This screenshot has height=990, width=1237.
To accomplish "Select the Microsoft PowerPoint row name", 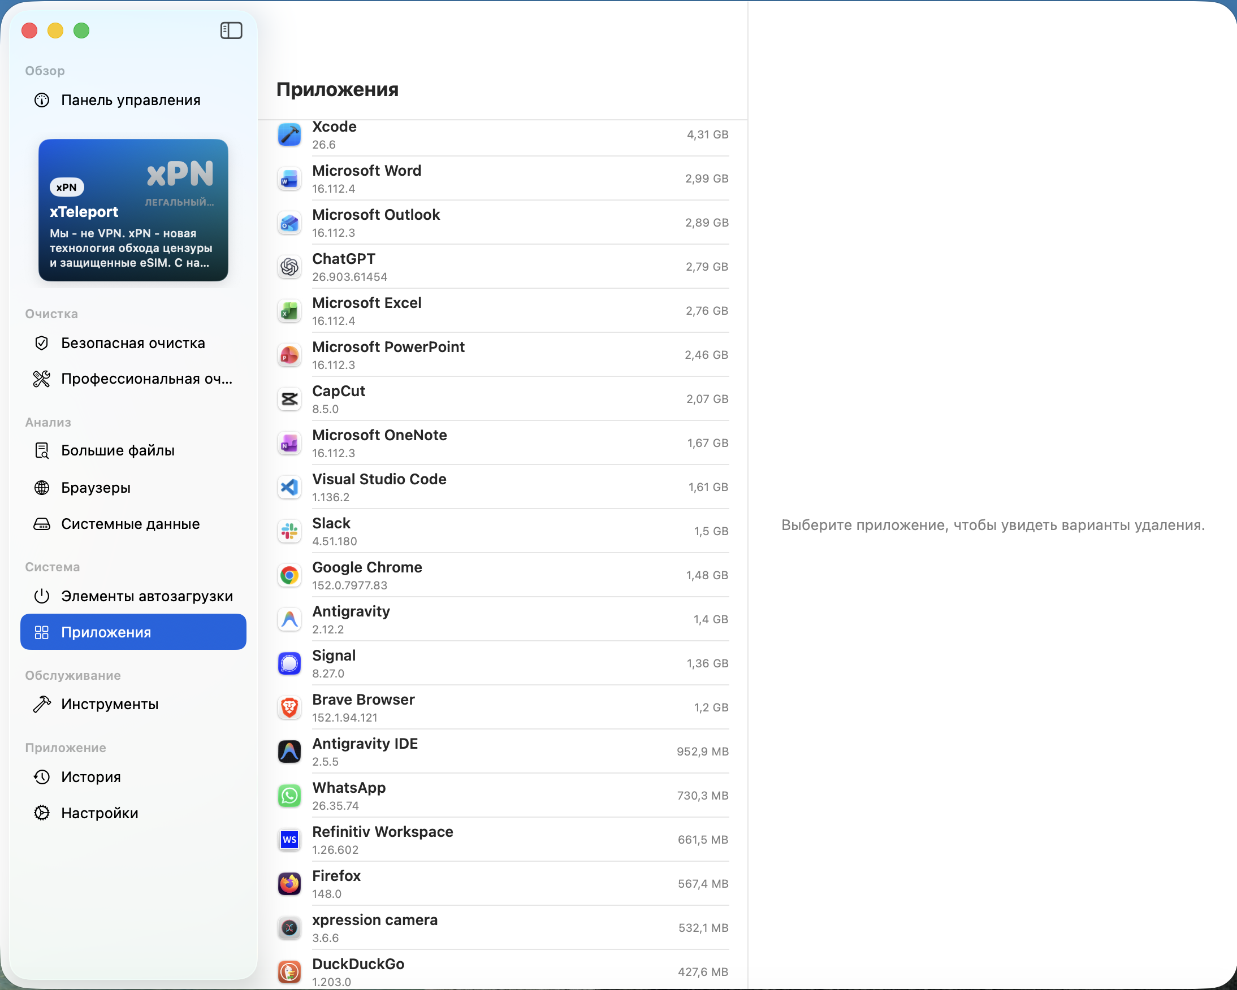I will pyautogui.click(x=388, y=348).
